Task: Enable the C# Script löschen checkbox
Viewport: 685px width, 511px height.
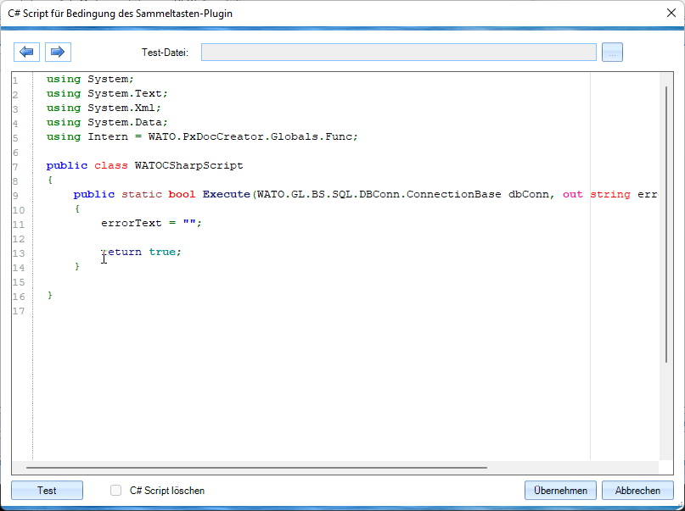Action: 116,491
